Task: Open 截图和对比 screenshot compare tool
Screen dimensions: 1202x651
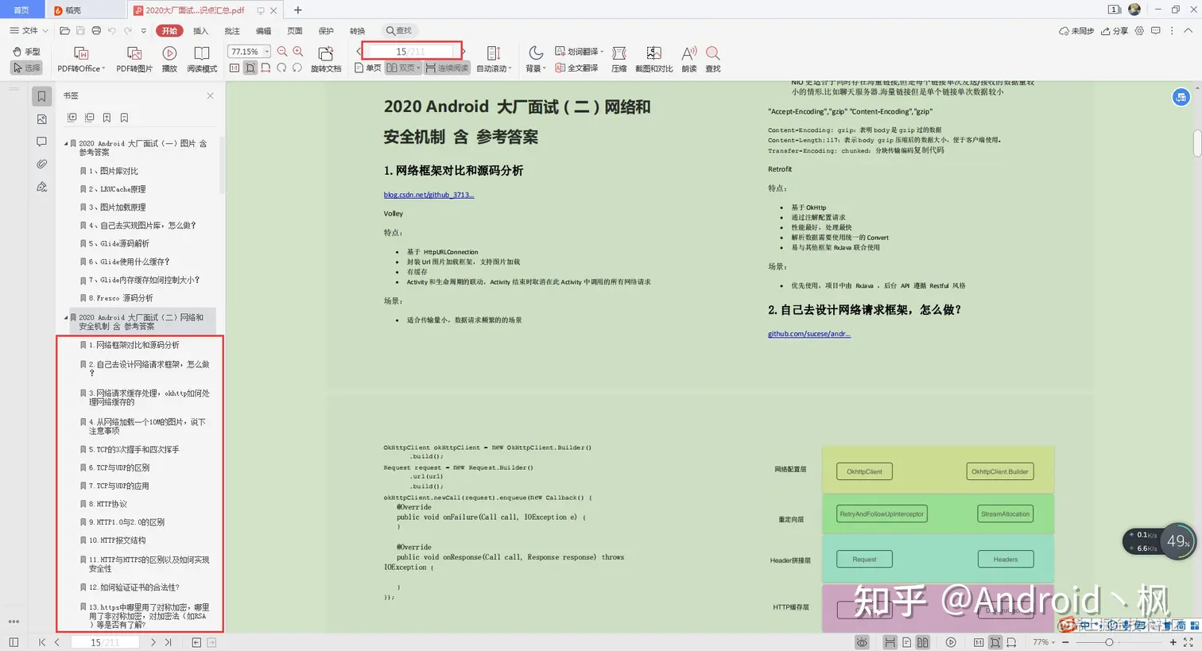Action: [653, 60]
